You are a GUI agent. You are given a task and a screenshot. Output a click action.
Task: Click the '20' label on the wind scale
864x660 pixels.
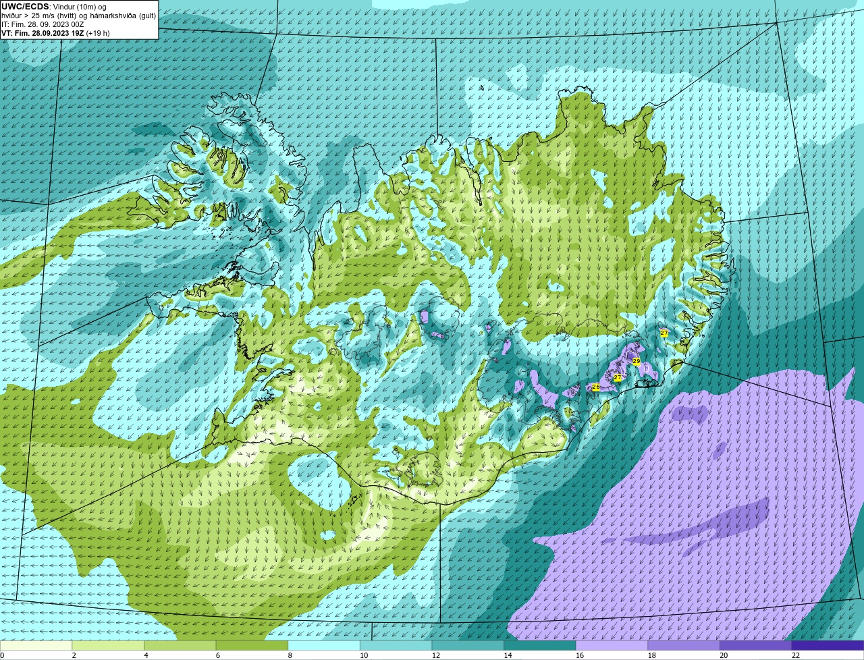[724, 655]
